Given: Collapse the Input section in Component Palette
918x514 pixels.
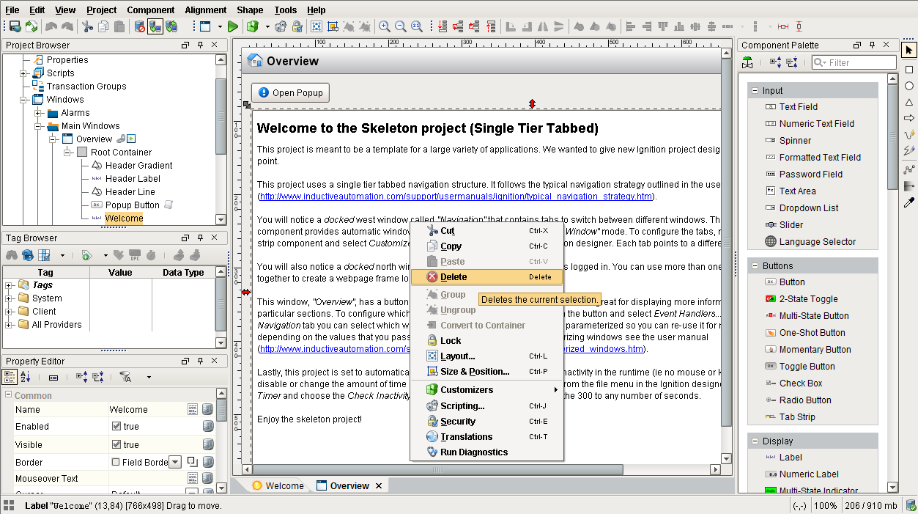Looking at the screenshot, I should tap(755, 89).
